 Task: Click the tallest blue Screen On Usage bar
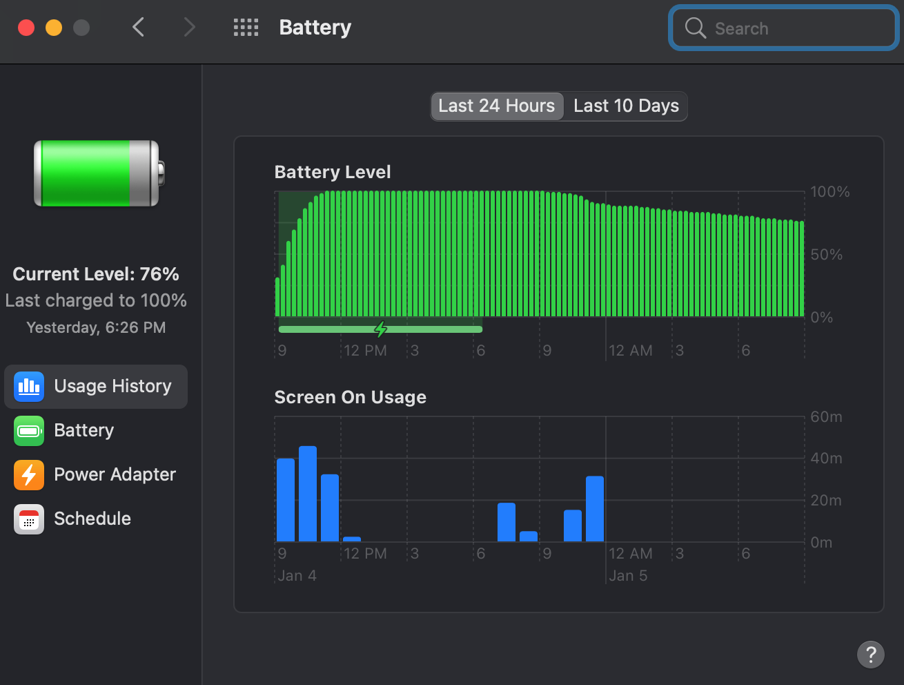click(308, 494)
